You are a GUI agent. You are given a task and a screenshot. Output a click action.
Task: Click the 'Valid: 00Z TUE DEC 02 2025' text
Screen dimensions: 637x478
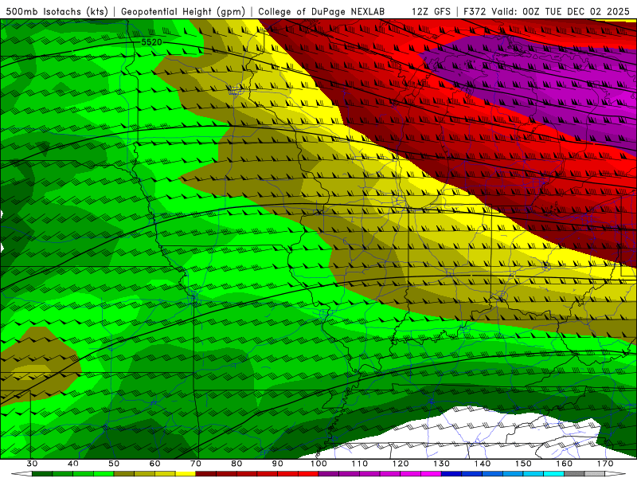click(x=561, y=11)
